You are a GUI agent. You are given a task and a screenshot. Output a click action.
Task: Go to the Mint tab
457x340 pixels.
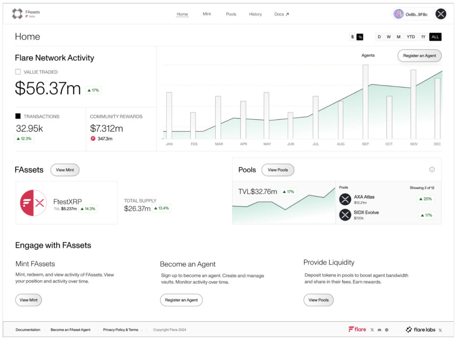207,14
